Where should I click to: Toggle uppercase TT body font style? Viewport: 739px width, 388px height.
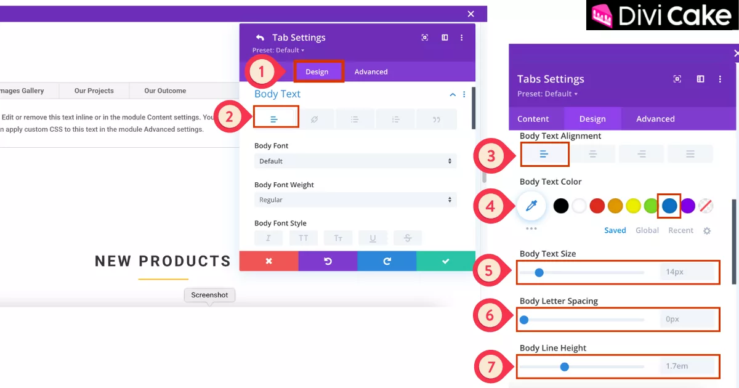pyautogui.click(x=304, y=238)
